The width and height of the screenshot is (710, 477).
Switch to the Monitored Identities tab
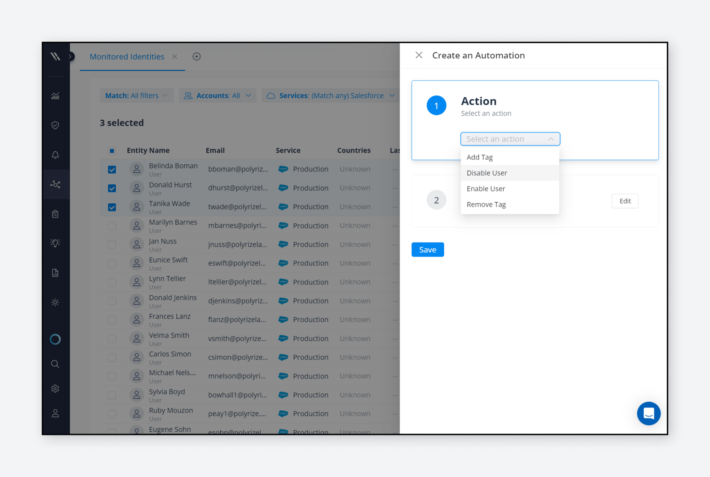click(127, 56)
